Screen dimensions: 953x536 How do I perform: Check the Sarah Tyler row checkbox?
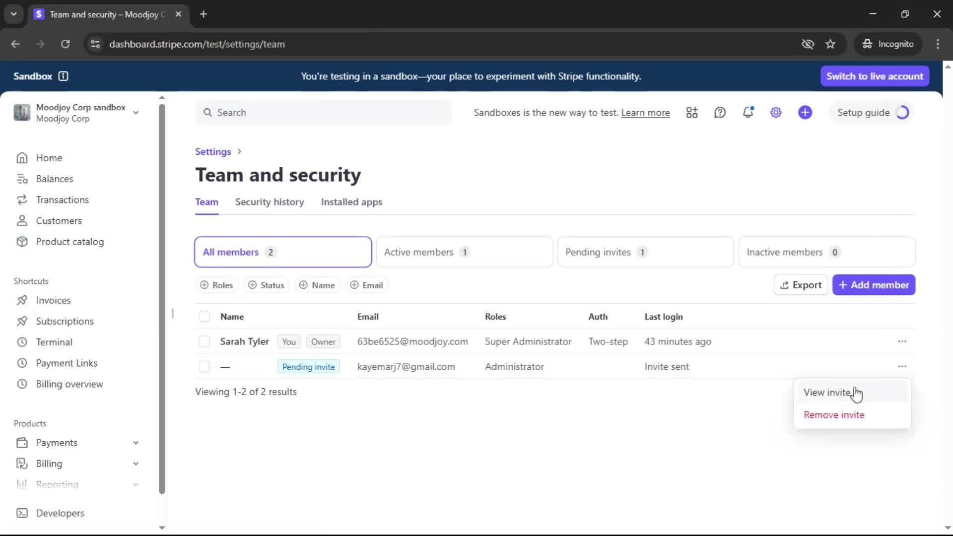pos(204,341)
